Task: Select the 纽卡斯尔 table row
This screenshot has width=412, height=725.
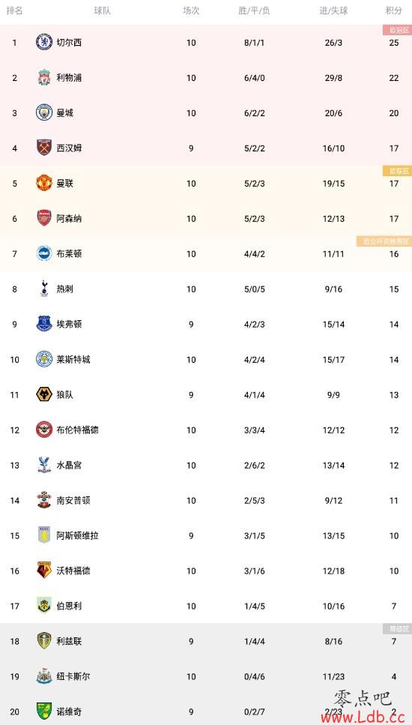Action: point(206,676)
